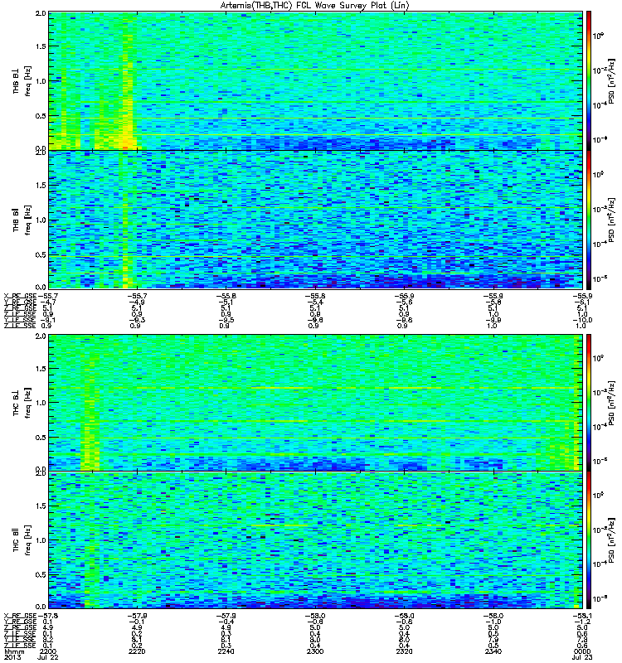Click the color bar of the THC B∥ panel
The height and width of the screenshot is (663, 622).
589,540
